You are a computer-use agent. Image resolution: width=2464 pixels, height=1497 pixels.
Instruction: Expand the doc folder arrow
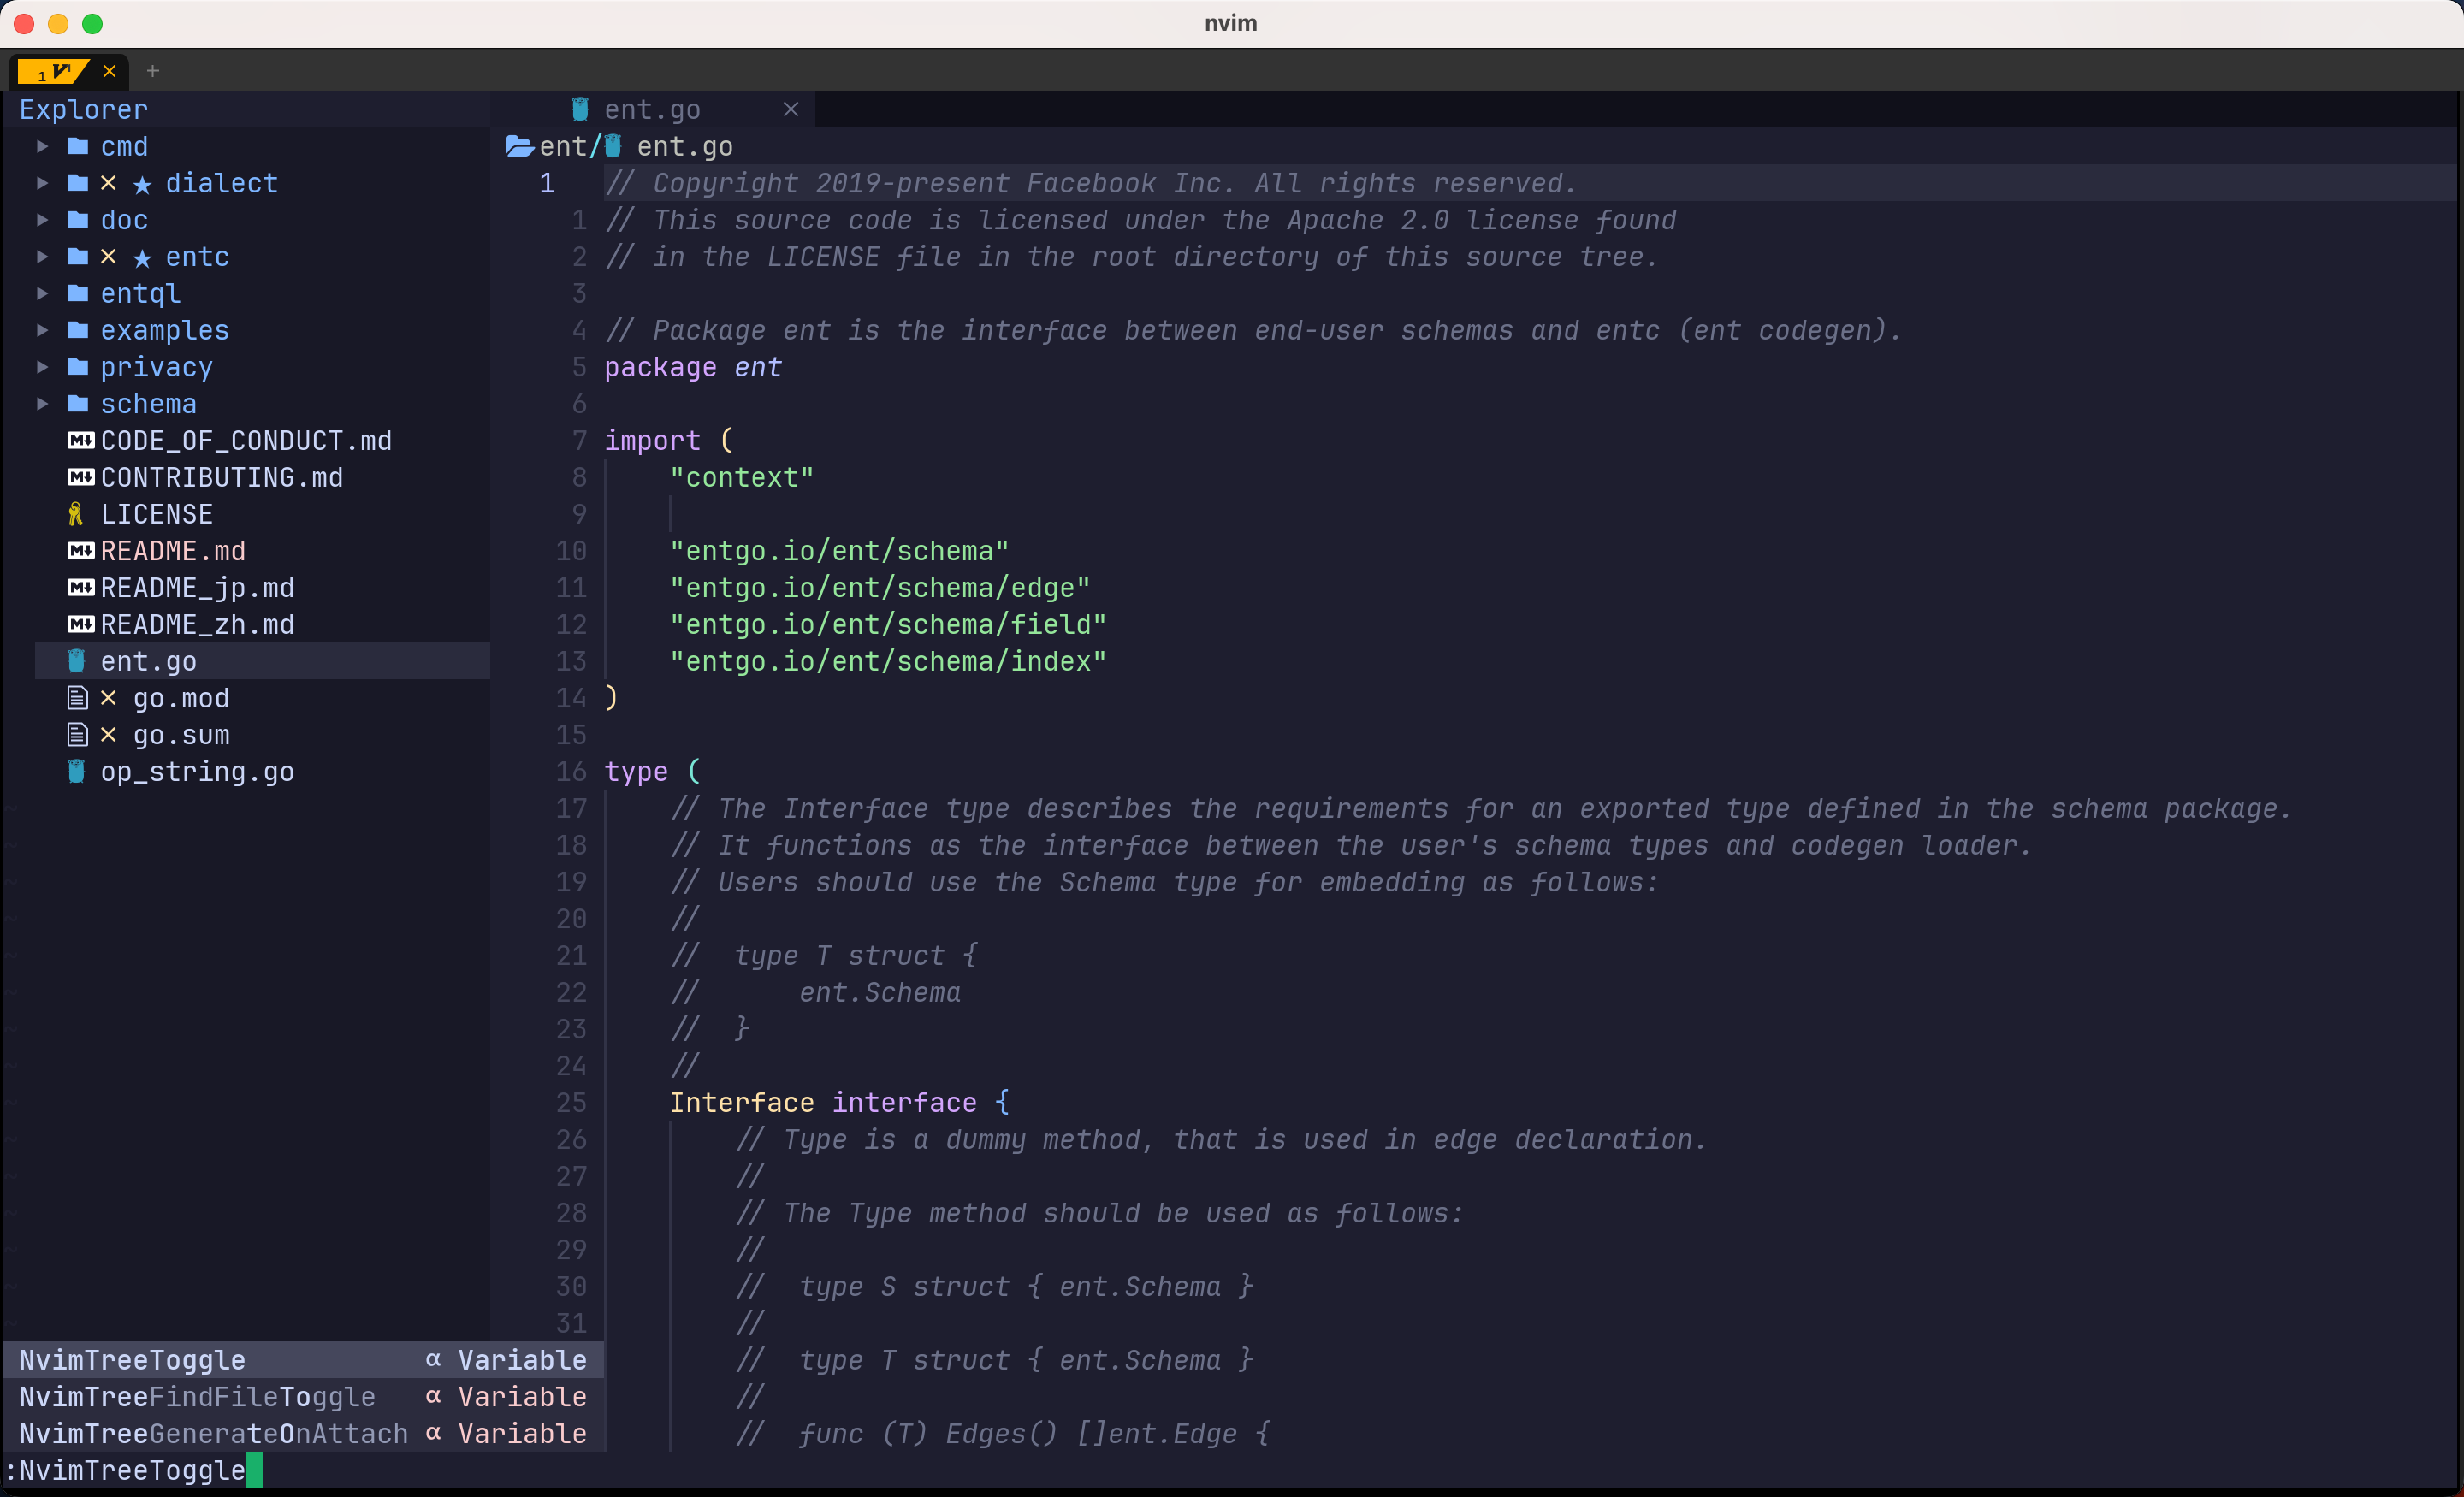[x=42, y=220]
